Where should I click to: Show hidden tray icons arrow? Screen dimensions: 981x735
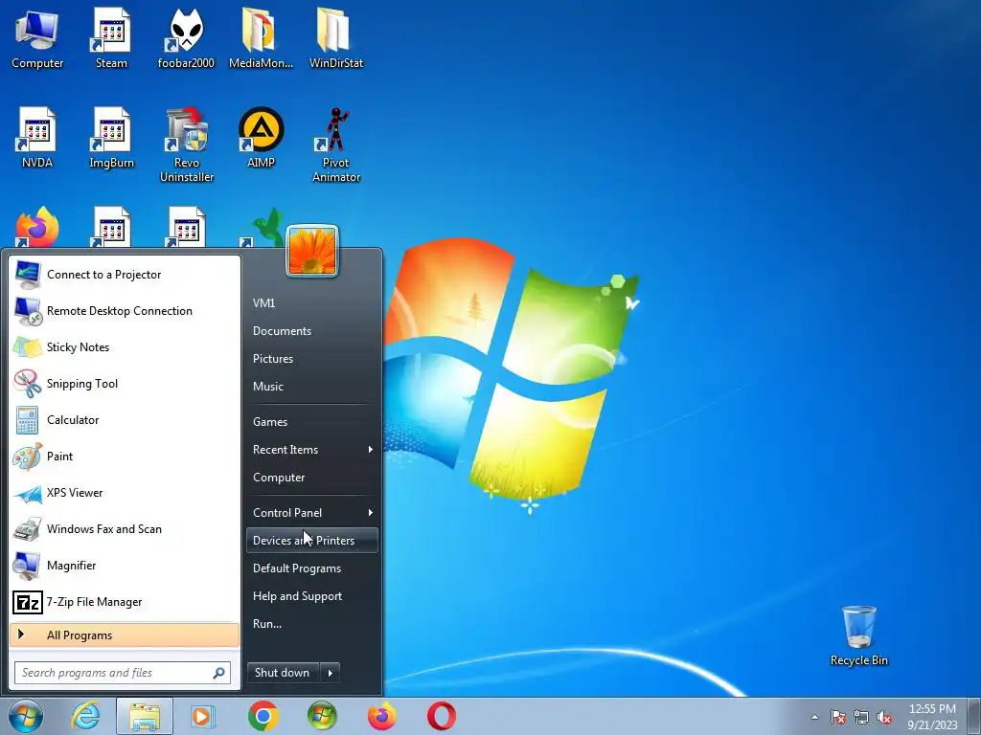[814, 717]
